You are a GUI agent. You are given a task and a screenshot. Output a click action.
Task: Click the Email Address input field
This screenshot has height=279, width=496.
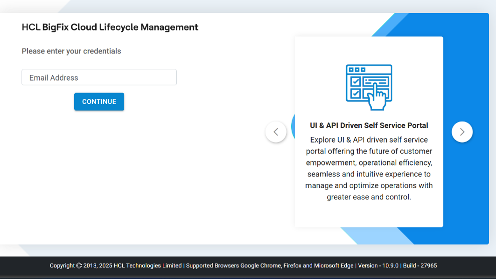coord(99,77)
